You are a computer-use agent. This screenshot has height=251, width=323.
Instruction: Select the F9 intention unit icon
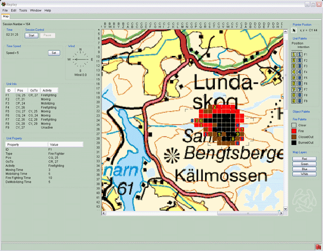pos(299,101)
